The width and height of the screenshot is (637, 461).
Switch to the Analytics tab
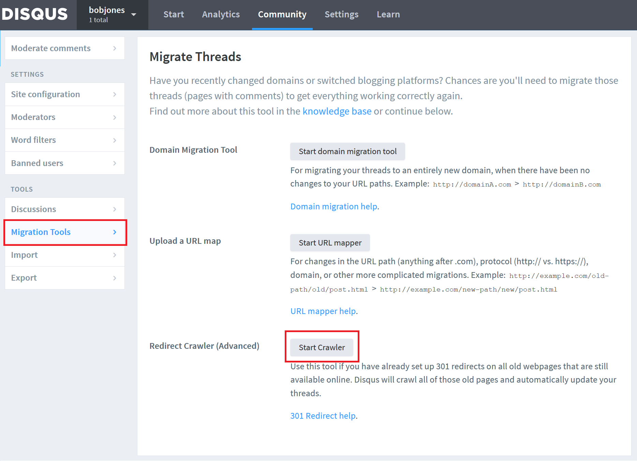[x=221, y=14]
